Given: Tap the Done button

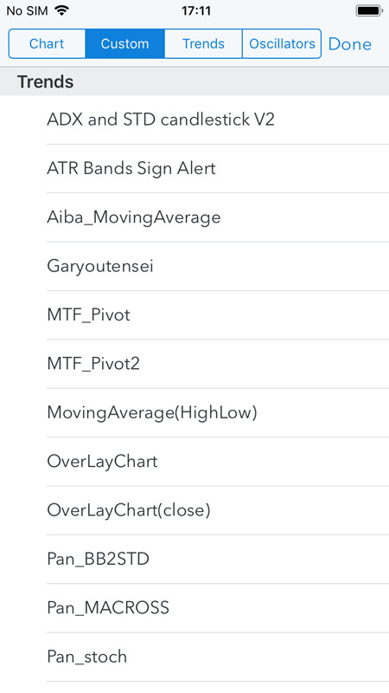Looking at the screenshot, I should point(350,44).
